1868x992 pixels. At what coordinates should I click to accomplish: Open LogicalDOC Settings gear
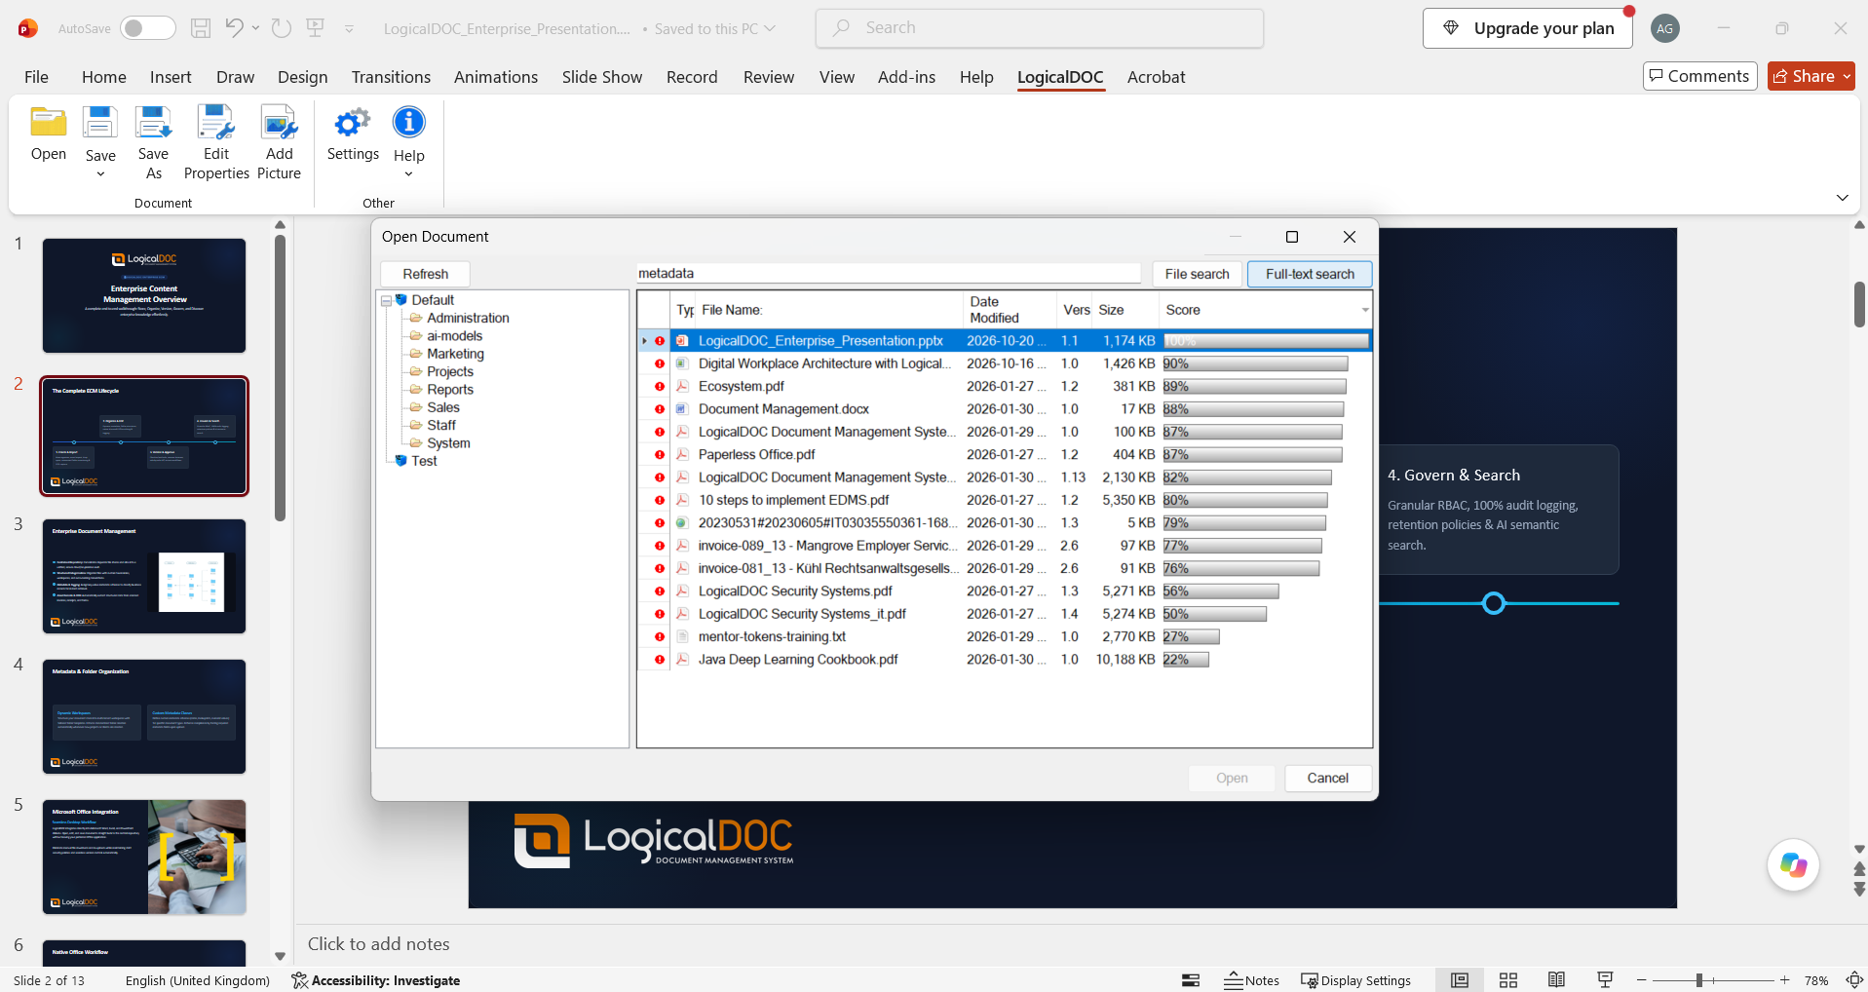[x=352, y=124]
